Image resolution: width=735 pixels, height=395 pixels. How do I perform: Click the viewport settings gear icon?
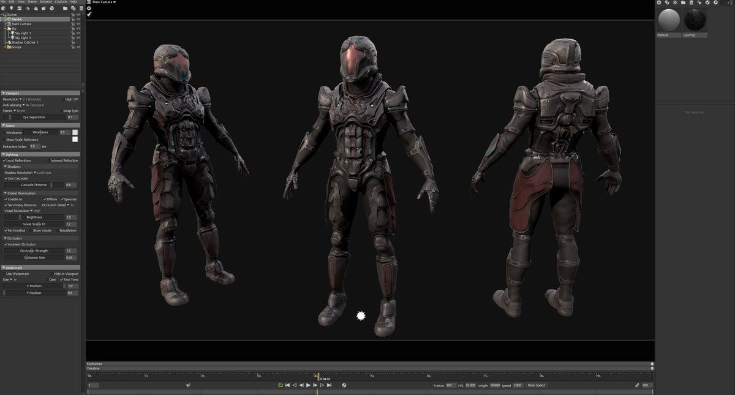[89, 8]
